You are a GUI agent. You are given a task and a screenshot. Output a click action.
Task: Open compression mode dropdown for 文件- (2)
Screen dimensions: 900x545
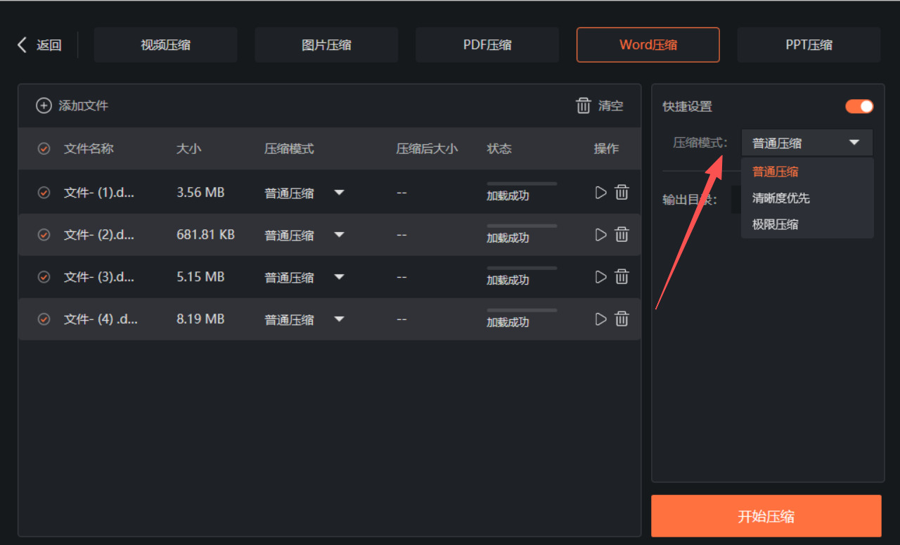(339, 235)
